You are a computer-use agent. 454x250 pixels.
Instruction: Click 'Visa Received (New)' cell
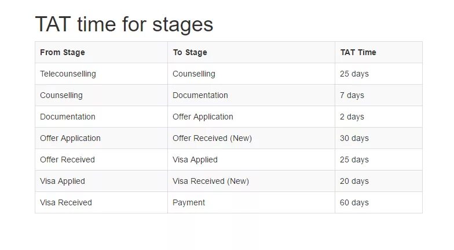[211, 181]
